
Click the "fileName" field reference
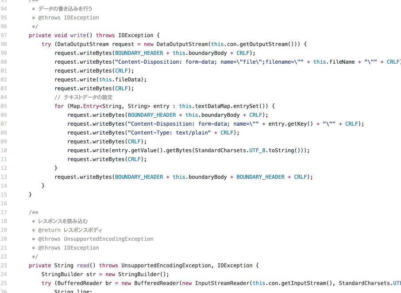[x=342, y=62]
